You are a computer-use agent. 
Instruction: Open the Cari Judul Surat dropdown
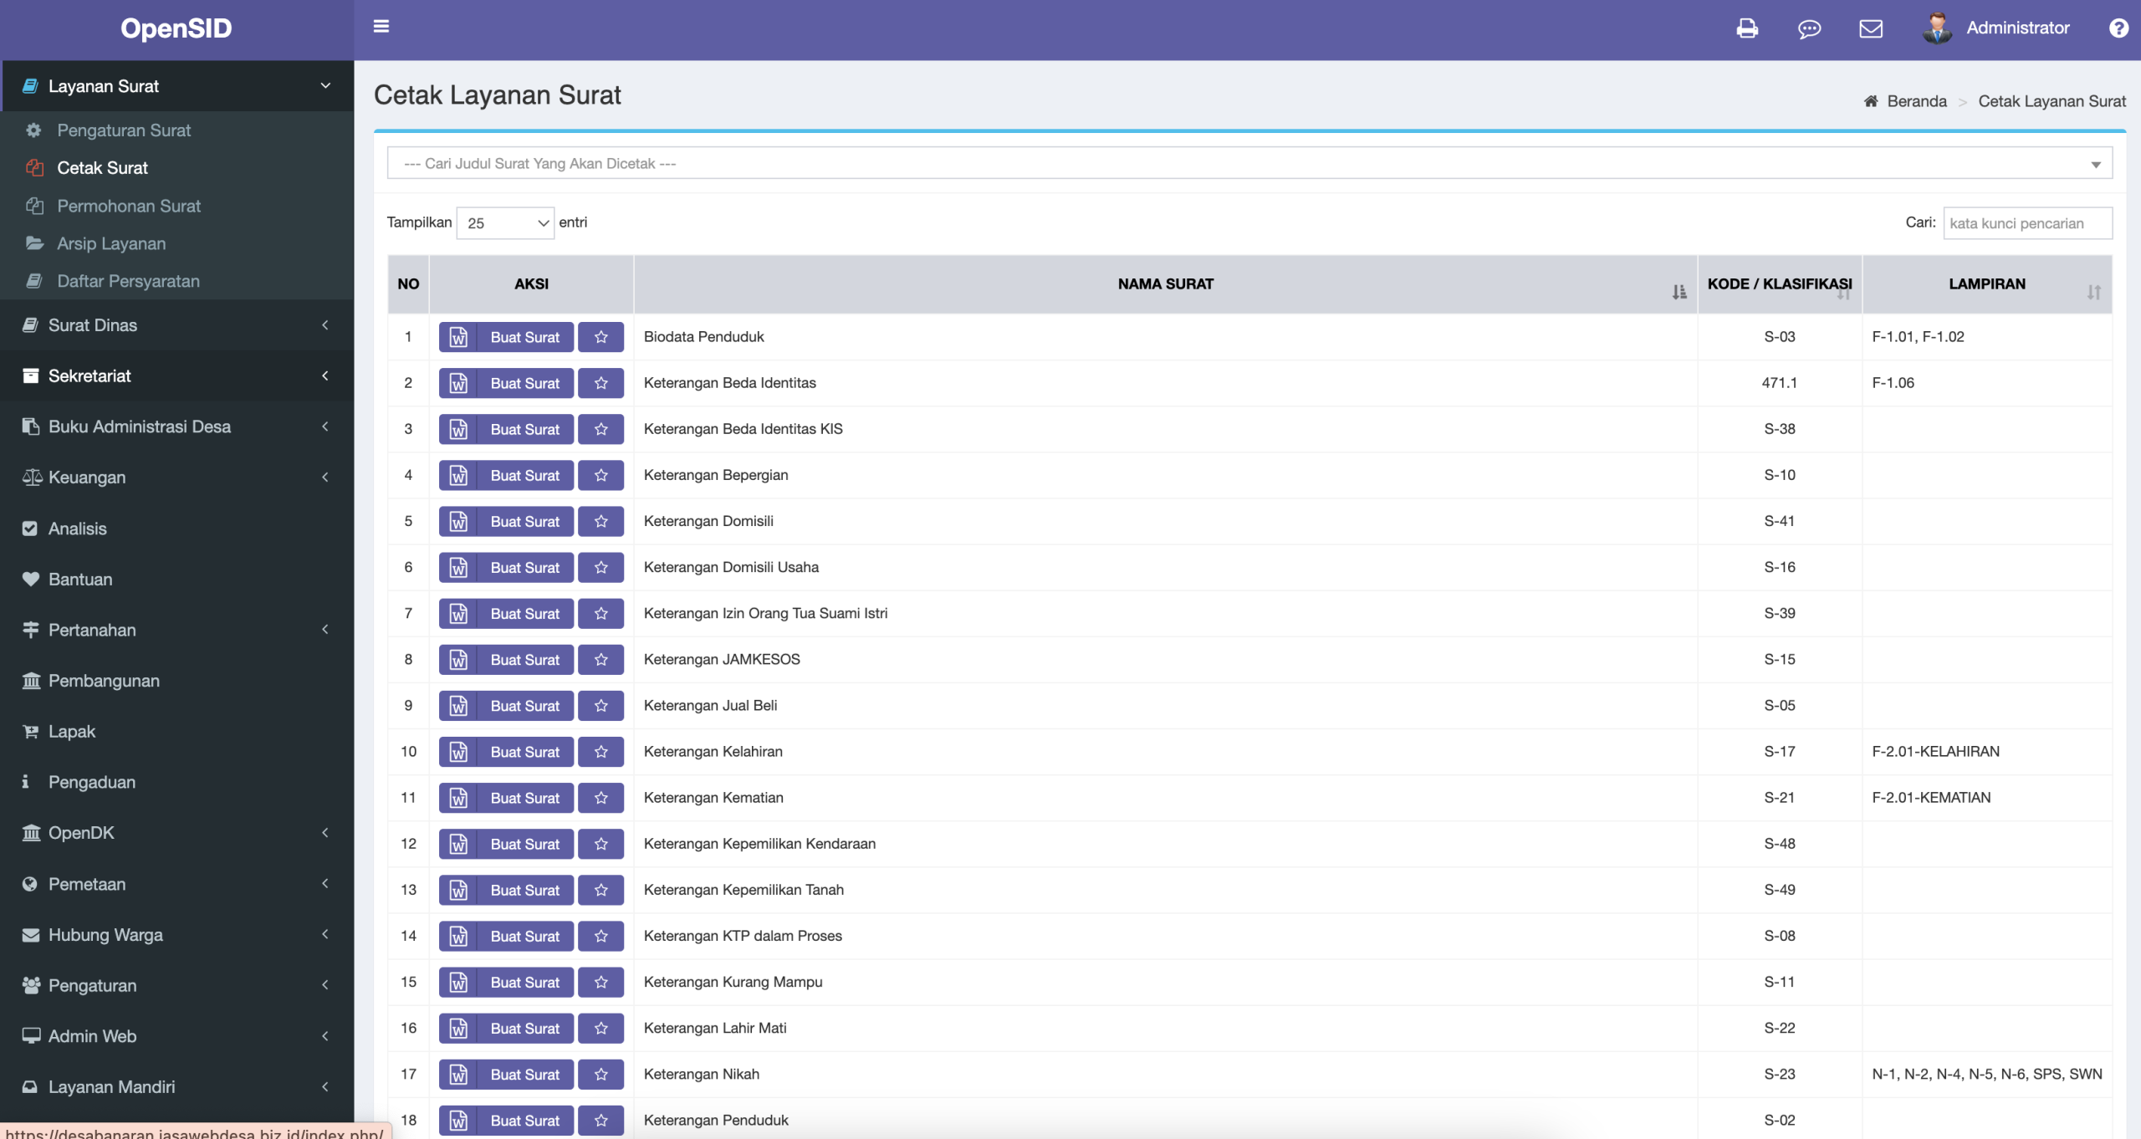pos(1249,163)
